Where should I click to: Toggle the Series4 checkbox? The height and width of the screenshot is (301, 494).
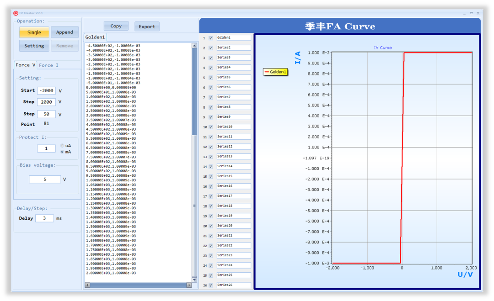coord(211,68)
